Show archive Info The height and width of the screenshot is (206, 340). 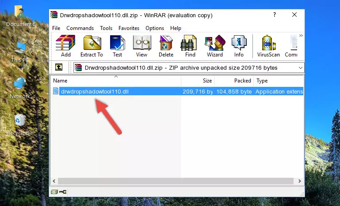point(239,46)
